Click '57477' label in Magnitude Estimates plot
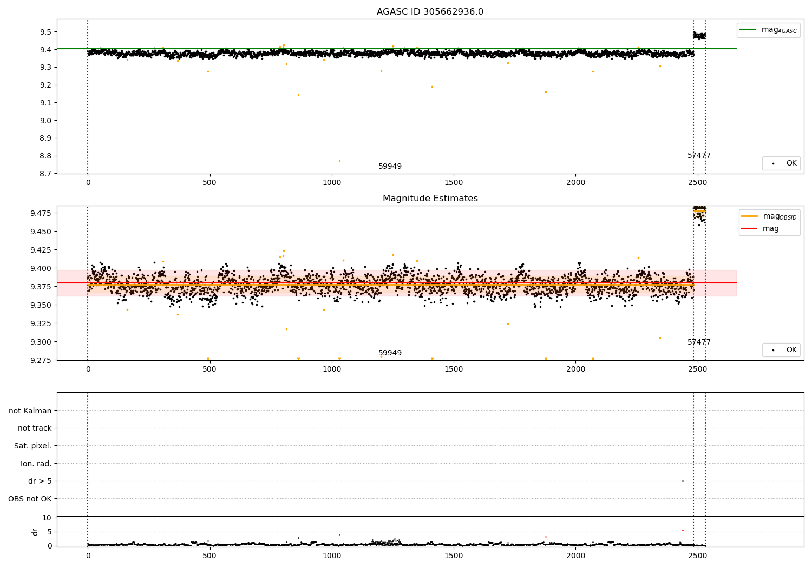Viewport: 812px width, 568px height. click(699, 342)
